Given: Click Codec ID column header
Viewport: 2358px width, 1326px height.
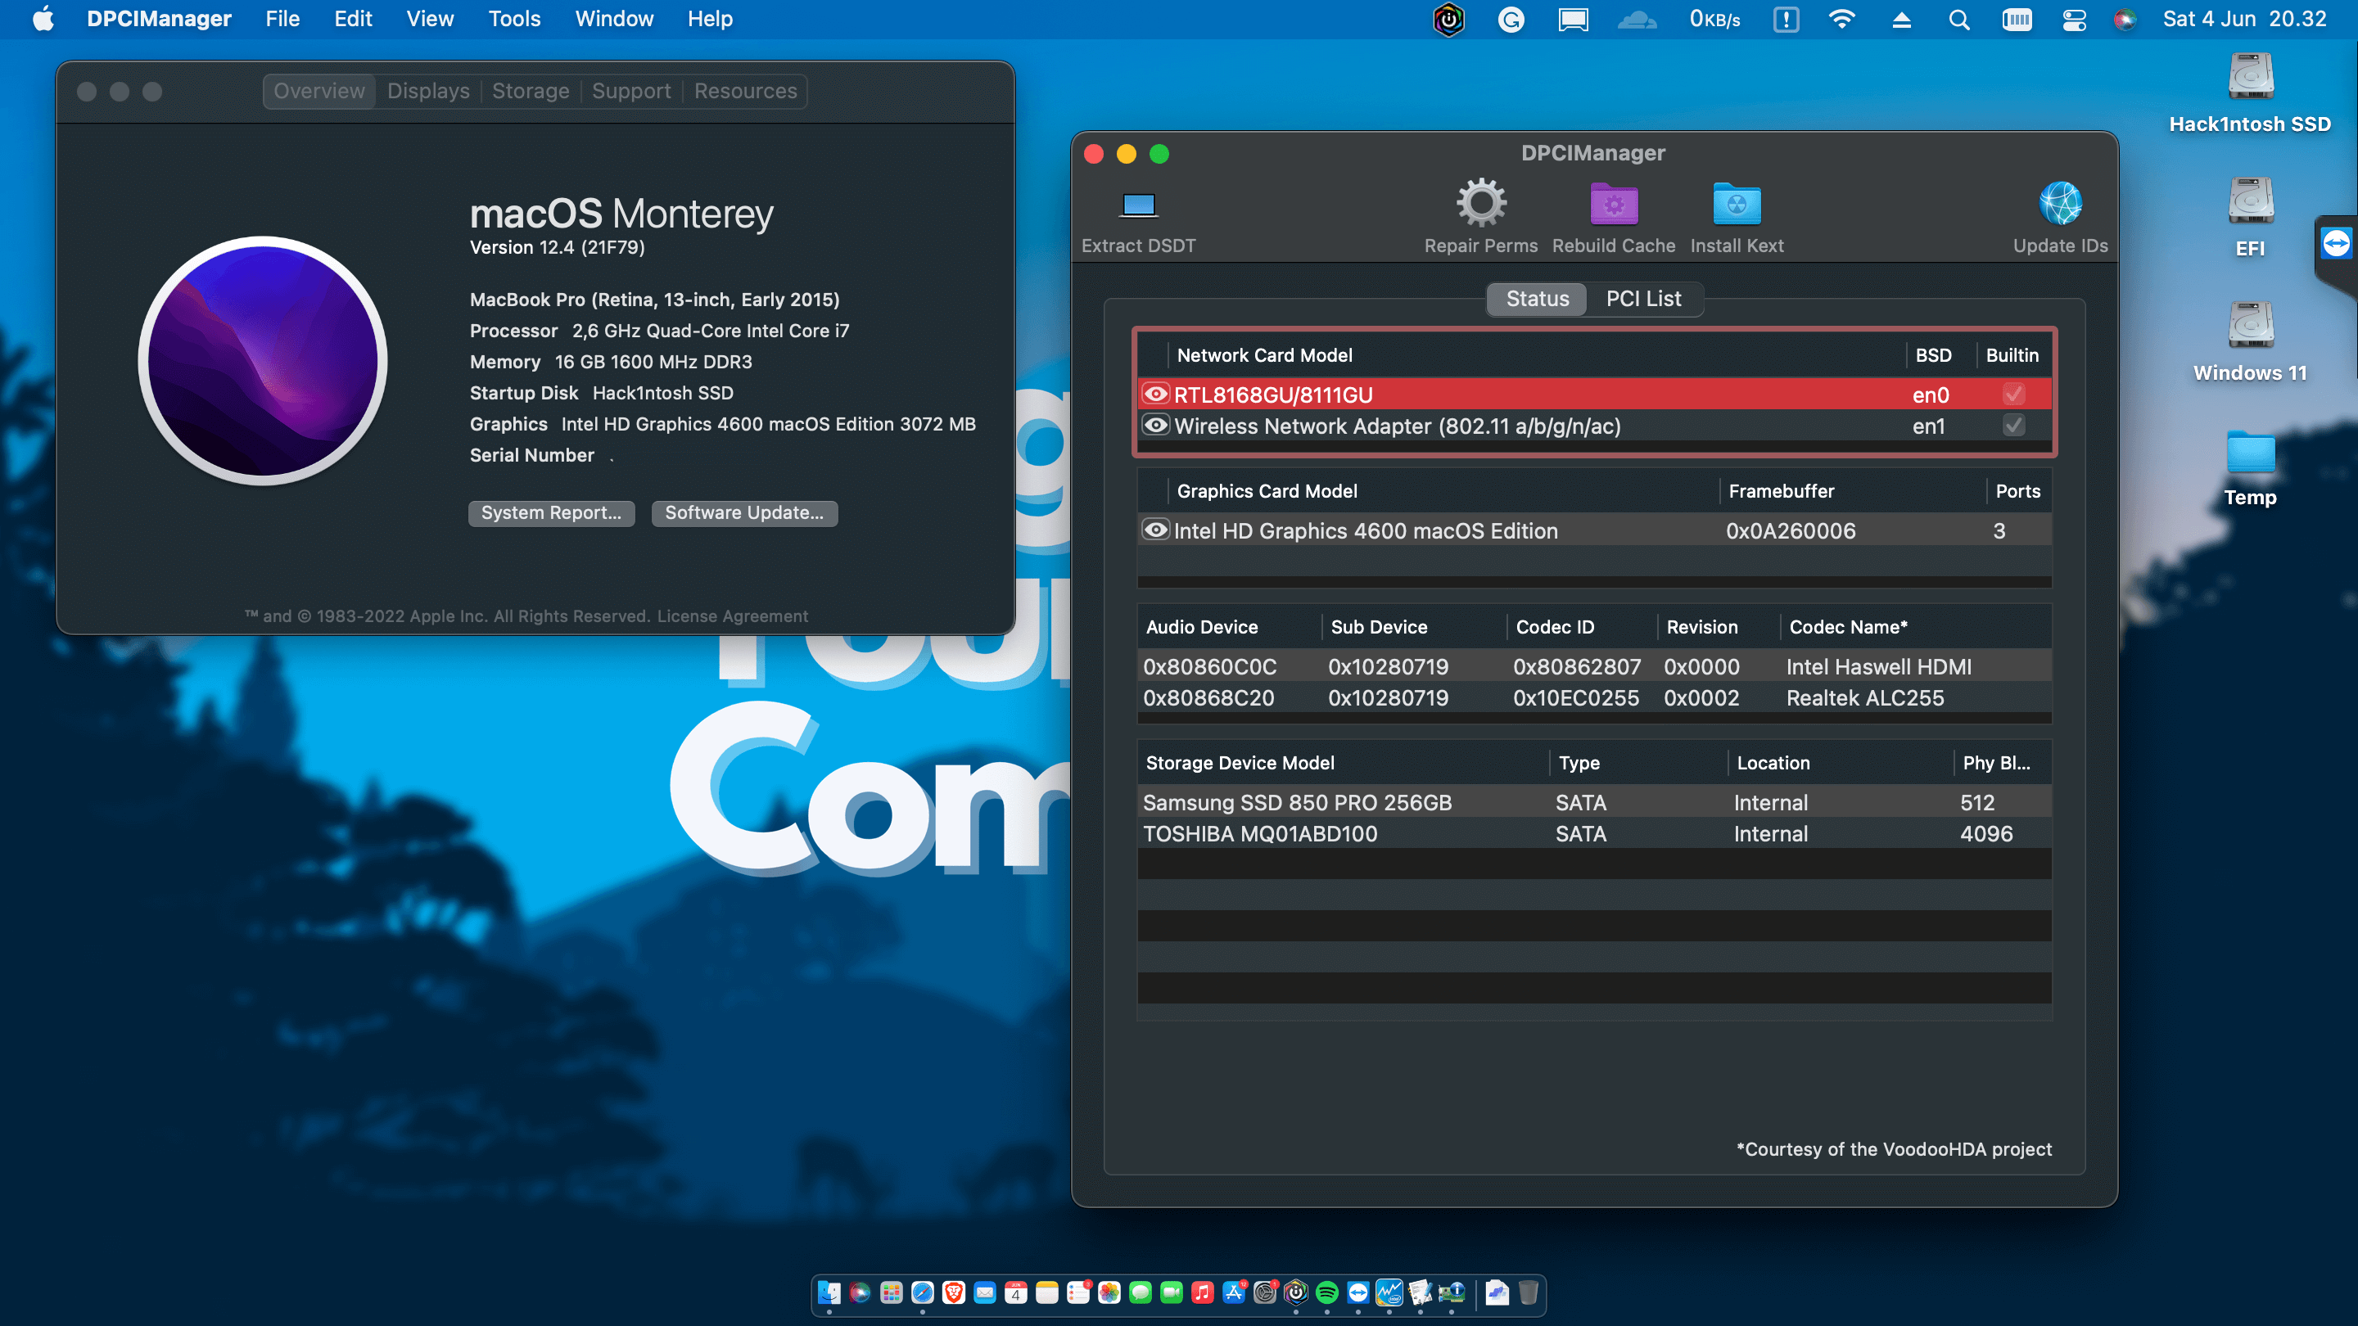Looking at the screenshot, I should click(1582, 627).
